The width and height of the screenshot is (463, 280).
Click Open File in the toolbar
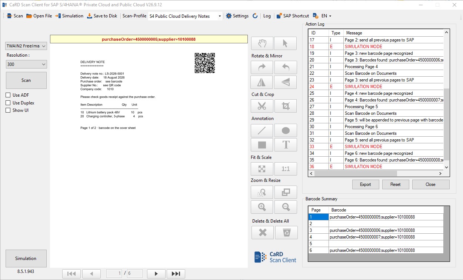(39, 16)
